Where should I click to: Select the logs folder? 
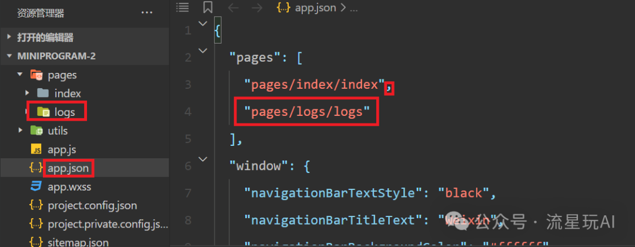coord(65,112)
